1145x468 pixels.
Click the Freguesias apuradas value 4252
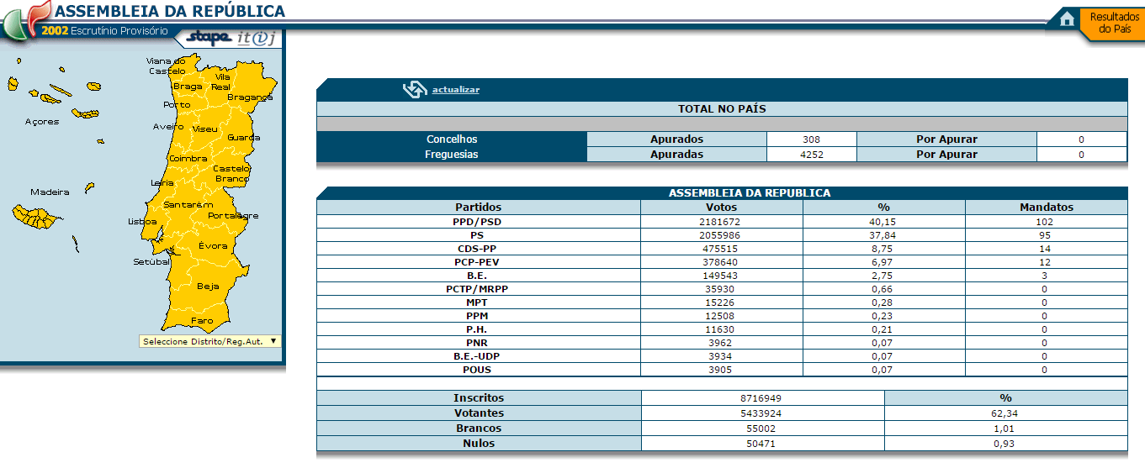coord(812,155)
